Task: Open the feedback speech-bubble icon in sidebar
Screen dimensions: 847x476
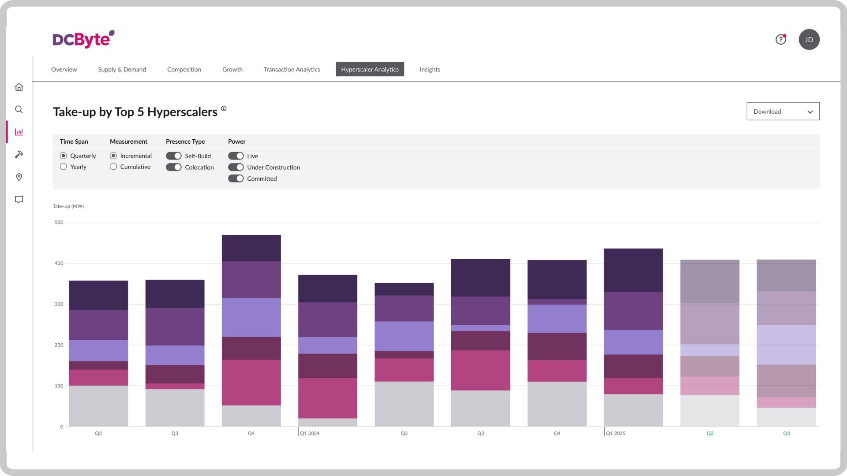Action: point(19,200)
